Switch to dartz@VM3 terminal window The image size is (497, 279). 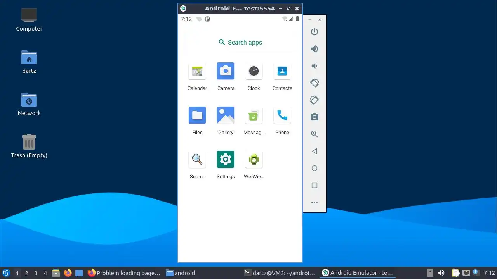(280, 273)
